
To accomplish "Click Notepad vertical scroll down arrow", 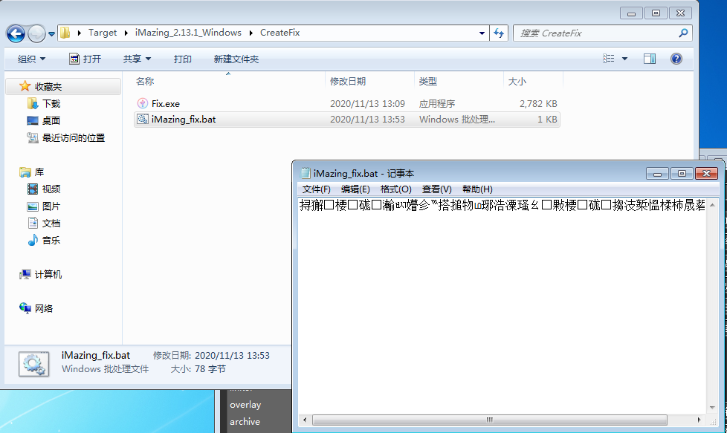I will pyautogui.click(x=712, y=408).
